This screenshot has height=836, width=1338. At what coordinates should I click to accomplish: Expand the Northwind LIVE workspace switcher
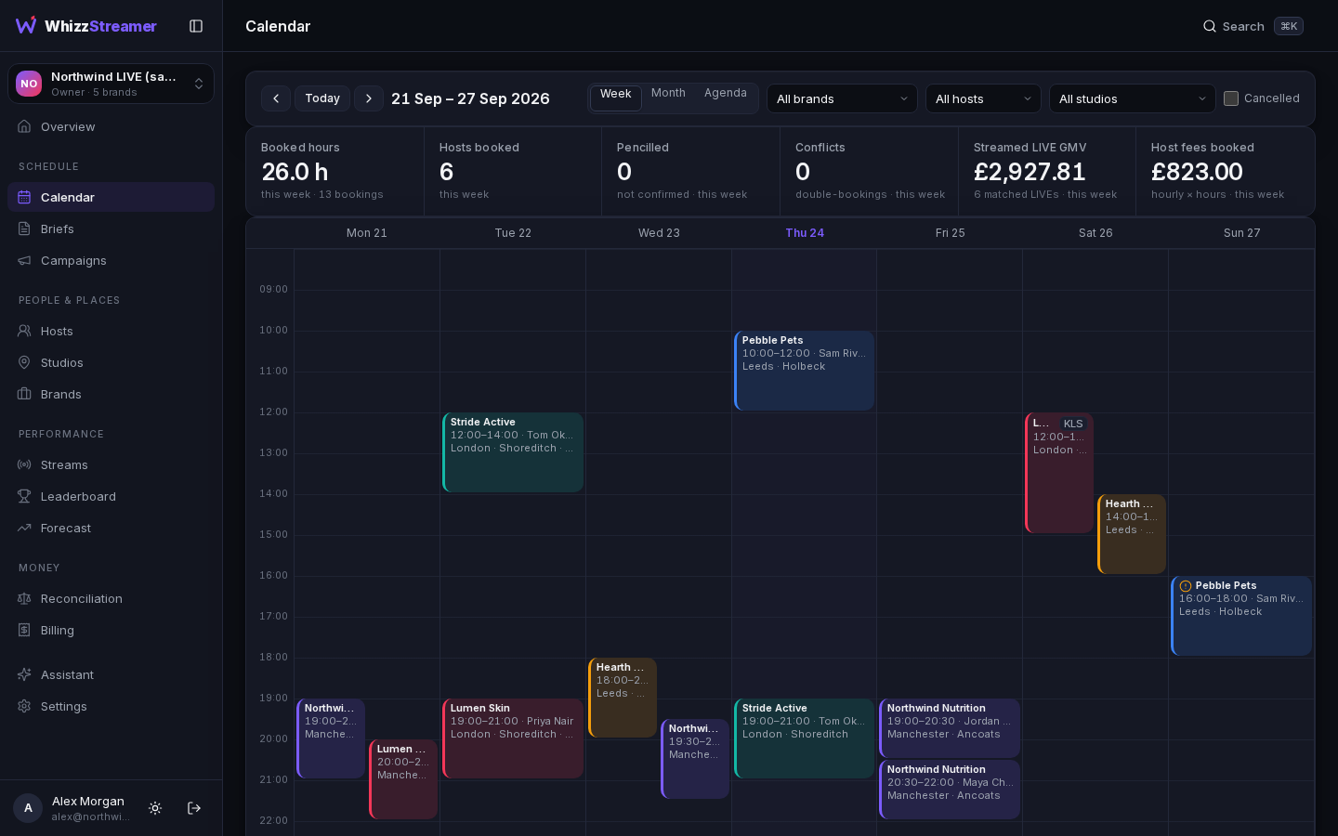click(x=111, y=84)
